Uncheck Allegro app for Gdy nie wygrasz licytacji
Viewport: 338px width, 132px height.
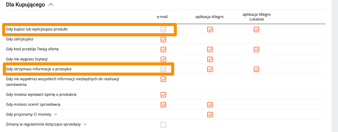click(x=210, y=59)
